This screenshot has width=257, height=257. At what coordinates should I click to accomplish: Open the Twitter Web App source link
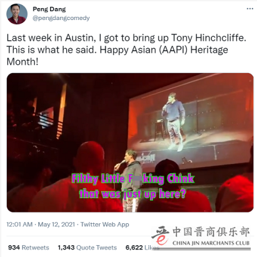click(104, 224)
